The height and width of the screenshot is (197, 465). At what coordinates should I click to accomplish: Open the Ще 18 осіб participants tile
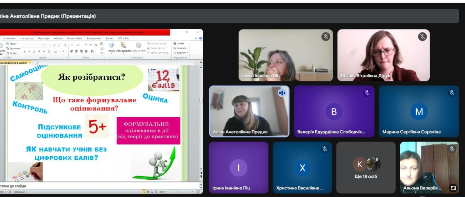point(366,167)
